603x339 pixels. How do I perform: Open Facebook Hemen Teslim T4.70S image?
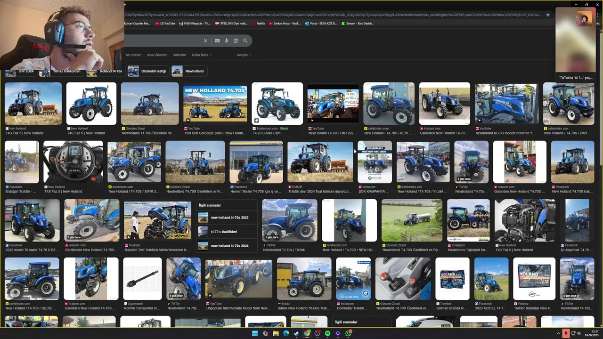click(256, 162)
